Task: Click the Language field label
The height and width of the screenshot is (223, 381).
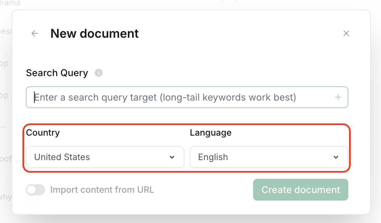Action: (x=211, y=133)
